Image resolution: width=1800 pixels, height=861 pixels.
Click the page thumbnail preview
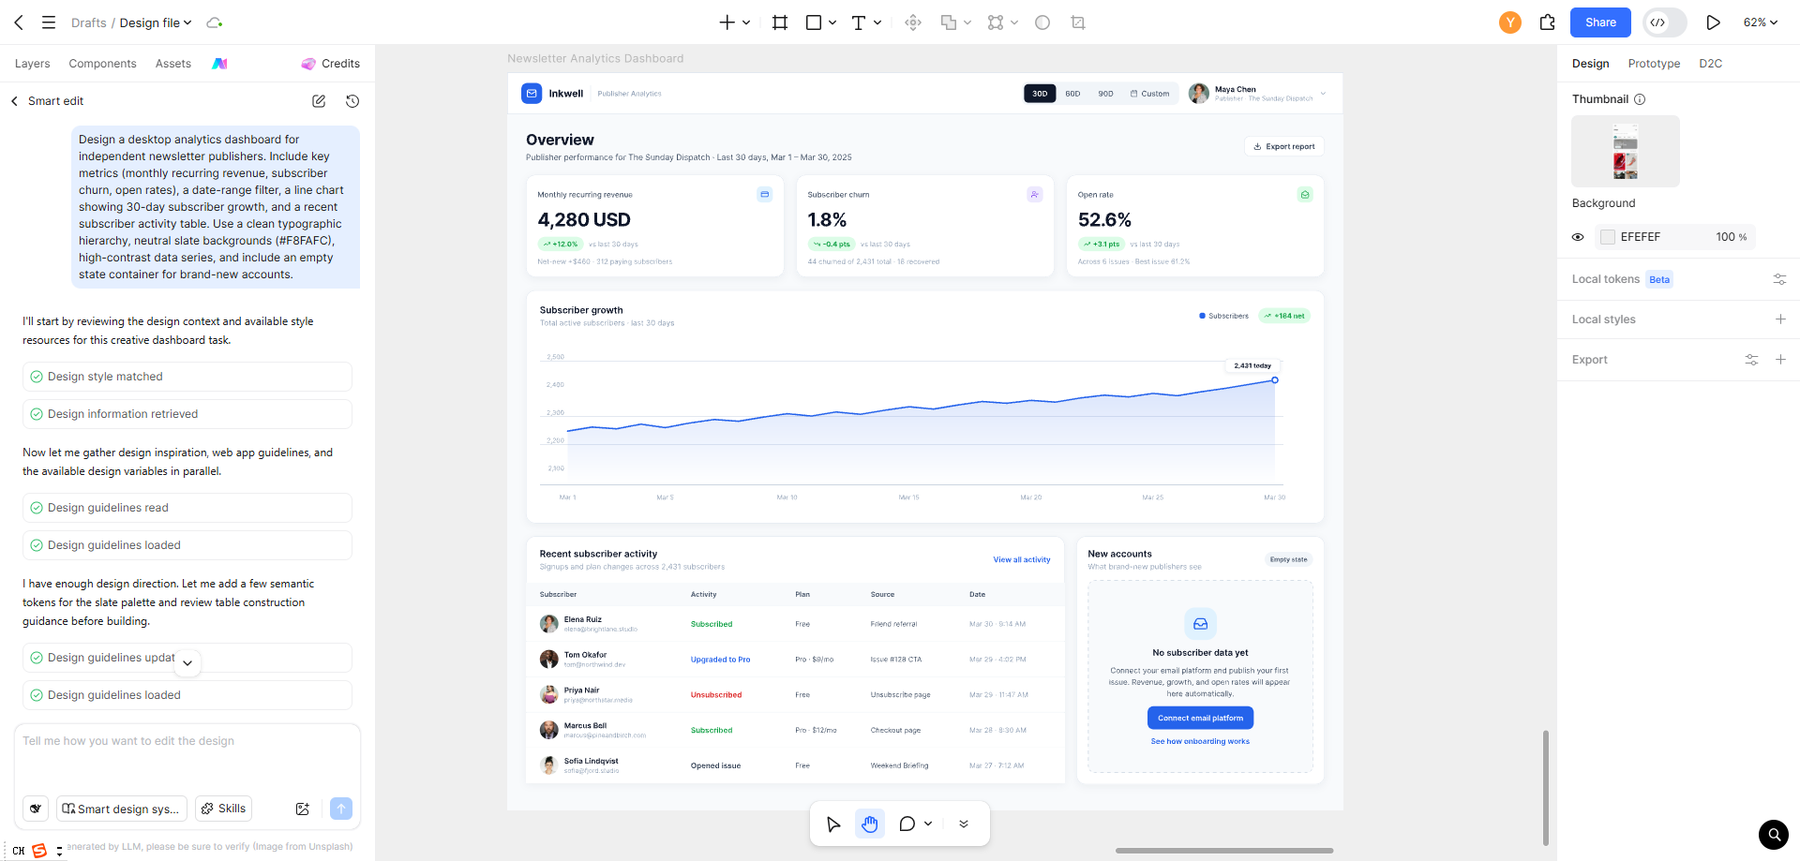pos(1626,151)
